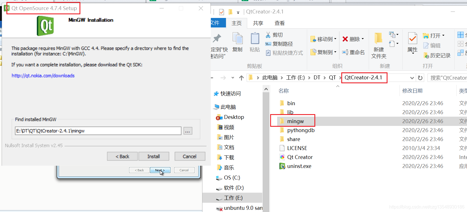
Task: Click Paste shortcut (粘贴快捷方式)
Action: 284,53
